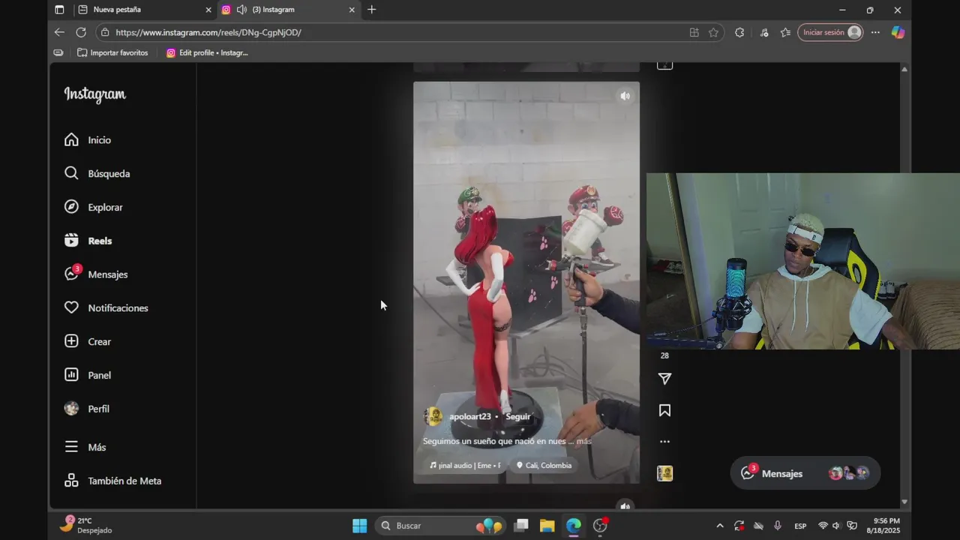This screenshot has width=960, height=540.
Task: Click the address bar URL
Action: pyautogui.click(x=208, y=32)
